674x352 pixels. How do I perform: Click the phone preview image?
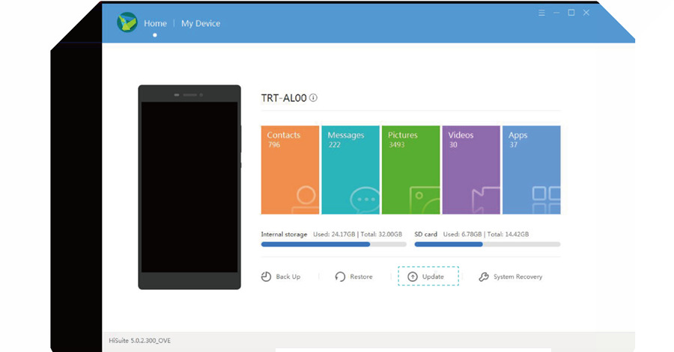click(189, 187)
